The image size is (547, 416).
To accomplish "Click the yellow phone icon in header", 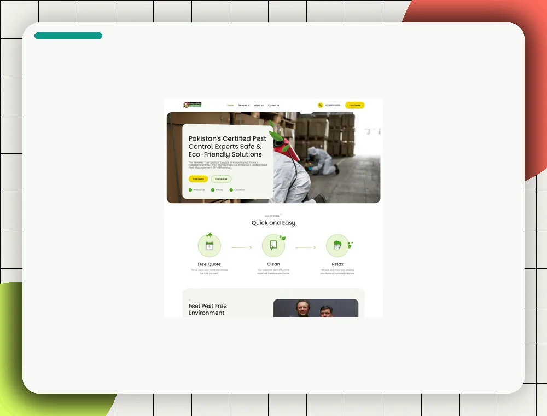I will pyautogui.click(x=320, y=105).
